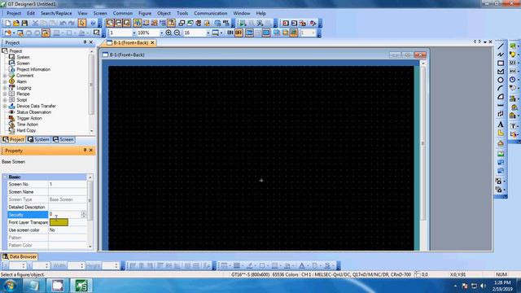Toggle the ON device state button
Screen dimensions: 521x293
point(230,33)
